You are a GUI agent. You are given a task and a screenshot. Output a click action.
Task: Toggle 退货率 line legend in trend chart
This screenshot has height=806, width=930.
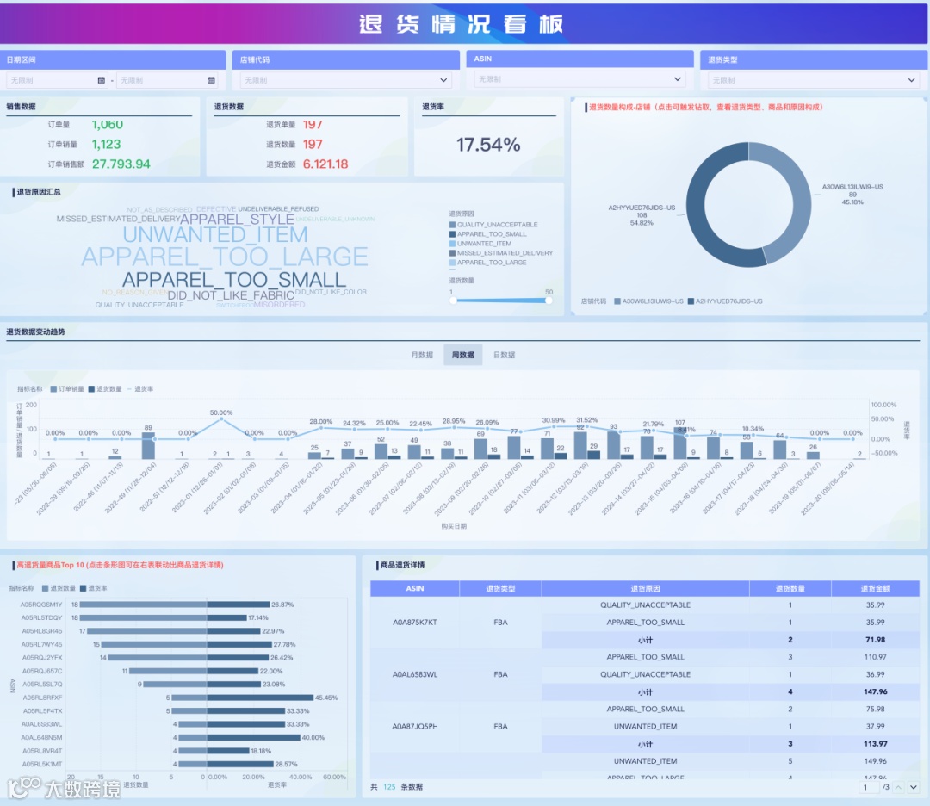tap(140, 389)
